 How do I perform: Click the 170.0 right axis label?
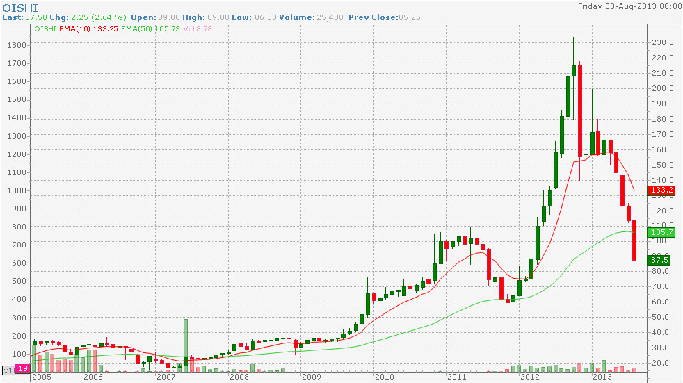click(x=663, y=134)
